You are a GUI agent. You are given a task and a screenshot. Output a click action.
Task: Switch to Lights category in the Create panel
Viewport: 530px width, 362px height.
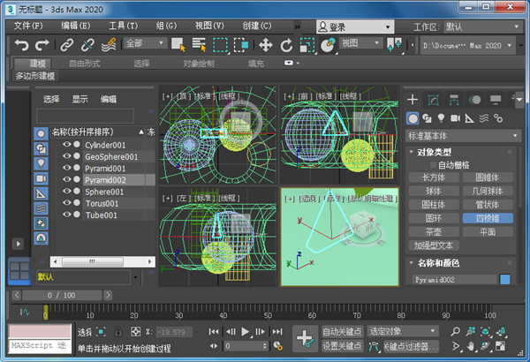point(441,118)
